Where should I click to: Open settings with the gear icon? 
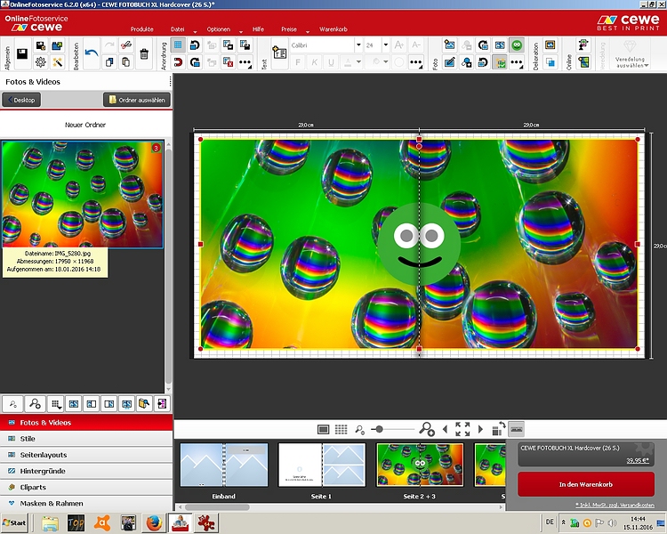40,62
